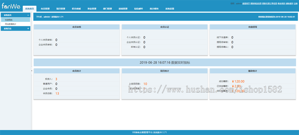Click the 个人会员认证 count
The width and height of the screenshot is (299, 135).
pos(144,38)
